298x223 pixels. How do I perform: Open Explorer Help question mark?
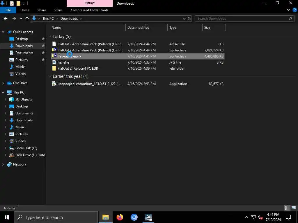pos(295,10)
